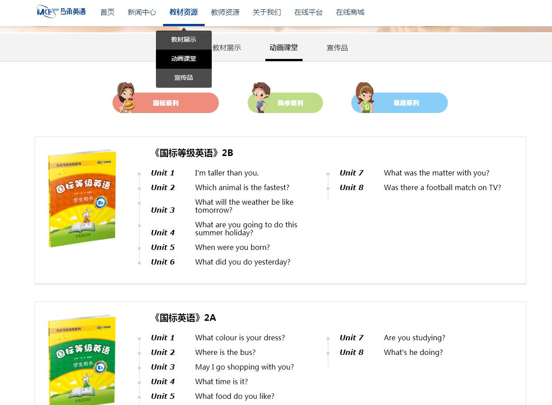Open 教师资源 from the navigation bar

pos(225,12)
